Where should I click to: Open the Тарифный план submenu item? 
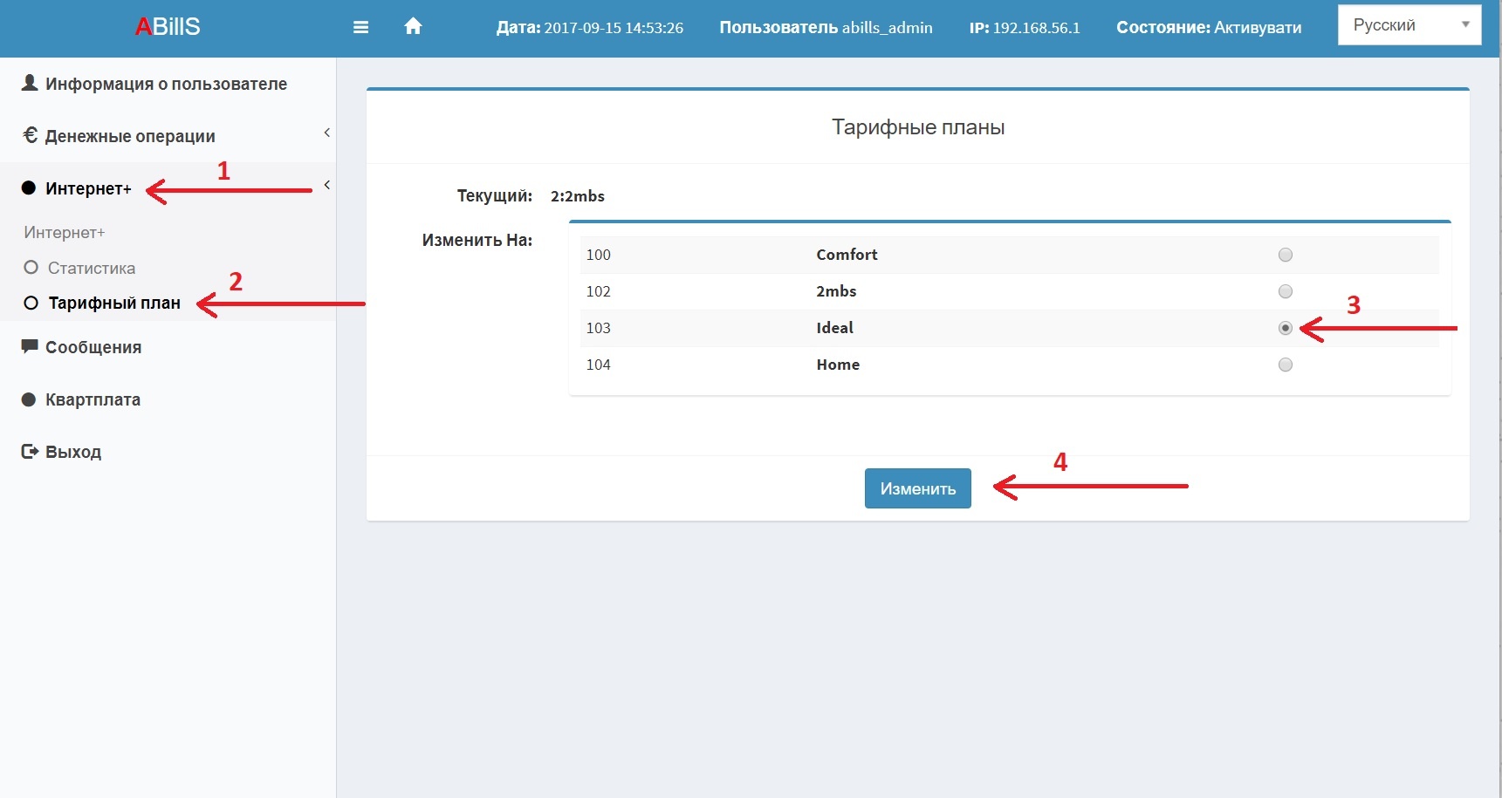[x=113, y=303]
